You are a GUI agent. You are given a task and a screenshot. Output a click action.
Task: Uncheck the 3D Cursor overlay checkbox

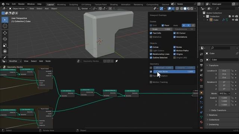[x=174, y=33]
